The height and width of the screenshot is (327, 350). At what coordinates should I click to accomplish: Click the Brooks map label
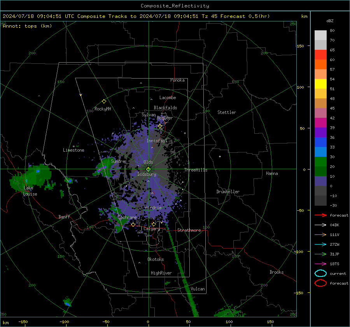276,272
